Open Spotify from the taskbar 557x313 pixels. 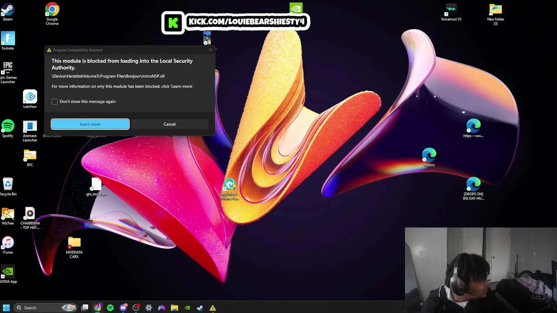pos(110,308)
